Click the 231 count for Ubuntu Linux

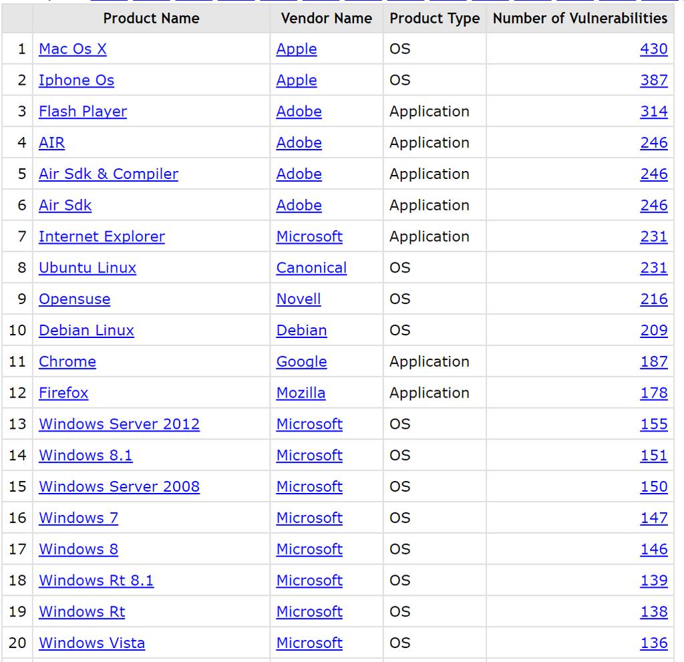coord(653,268)
